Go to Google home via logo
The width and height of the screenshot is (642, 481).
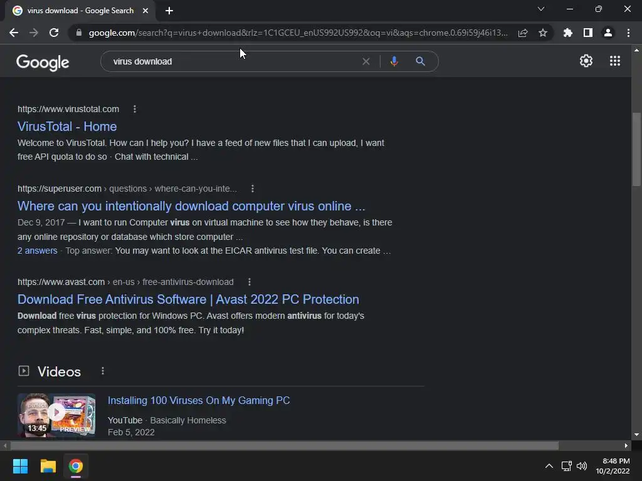[x=43, y=62]
